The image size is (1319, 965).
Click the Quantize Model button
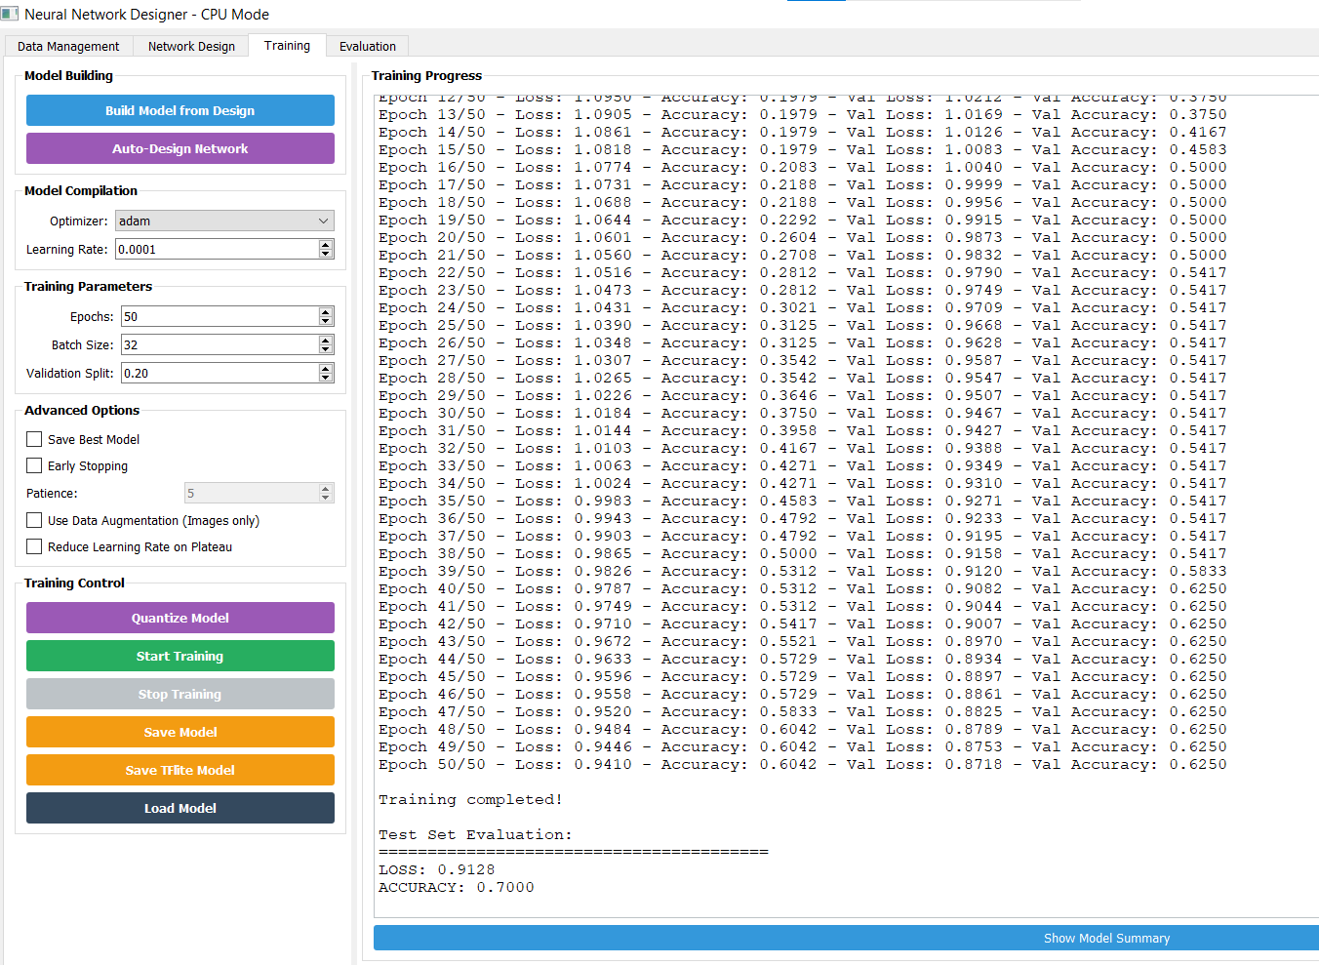180,618
